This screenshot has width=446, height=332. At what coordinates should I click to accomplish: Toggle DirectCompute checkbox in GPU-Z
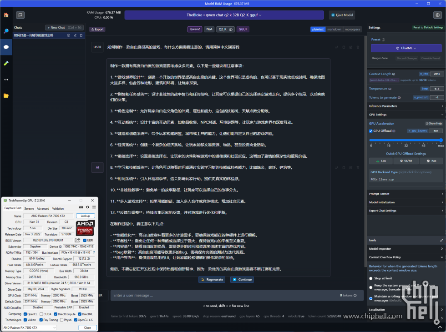(56, 314)
